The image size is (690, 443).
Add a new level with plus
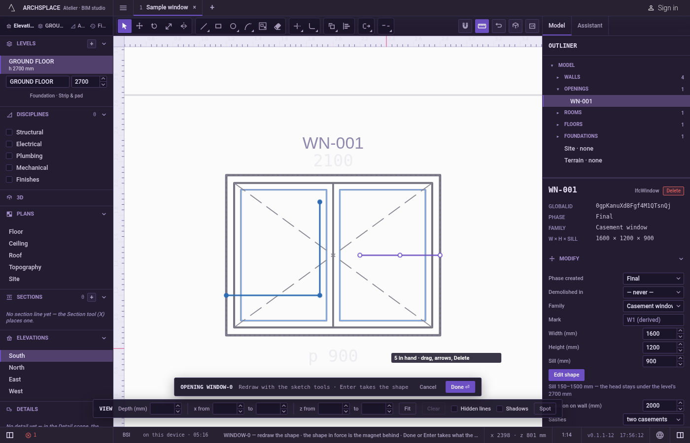pos(92,44)
